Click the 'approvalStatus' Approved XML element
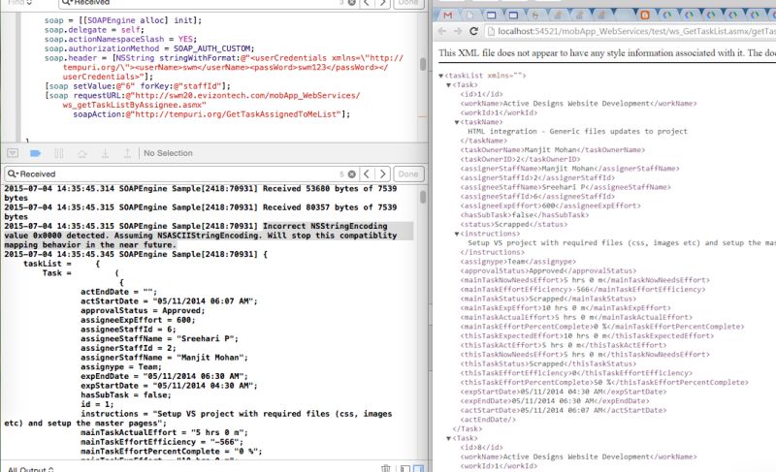 point(548,270)
